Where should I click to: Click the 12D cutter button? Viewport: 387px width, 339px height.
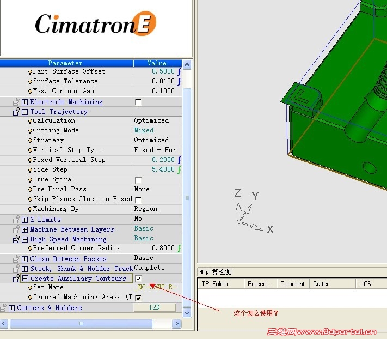[x=155, y=307]
